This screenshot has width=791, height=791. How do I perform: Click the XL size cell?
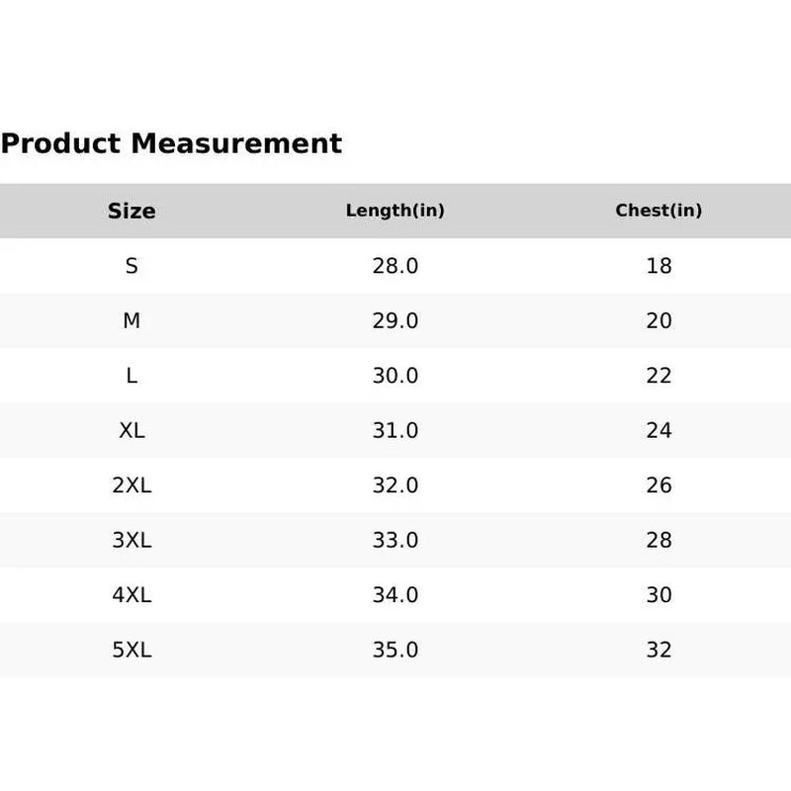(132, 431)
